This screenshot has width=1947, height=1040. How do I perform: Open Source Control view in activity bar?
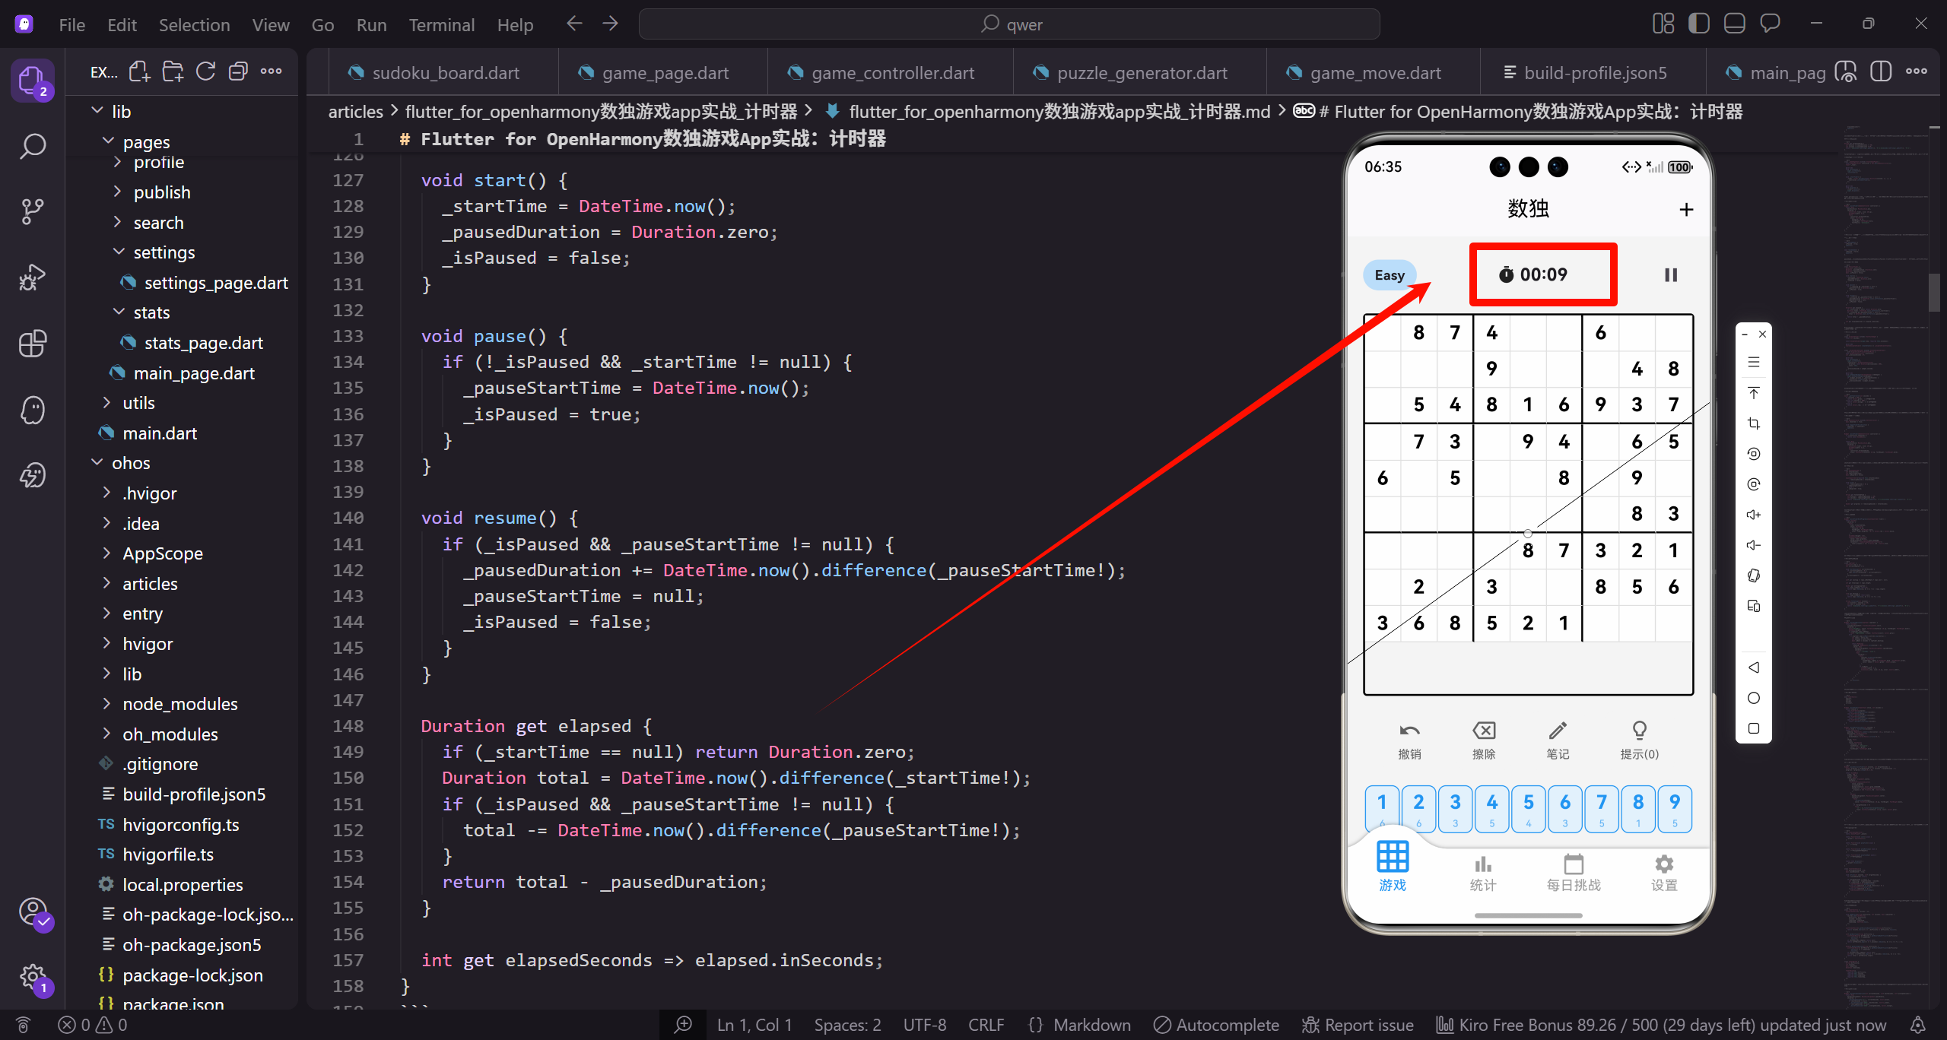pos(32,211)
